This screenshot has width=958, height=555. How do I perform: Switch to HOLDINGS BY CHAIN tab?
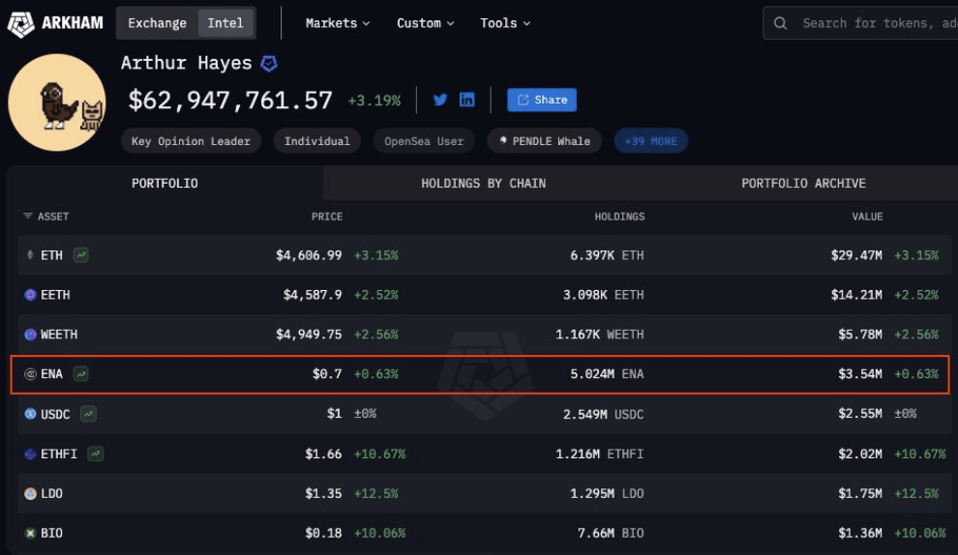483,183
